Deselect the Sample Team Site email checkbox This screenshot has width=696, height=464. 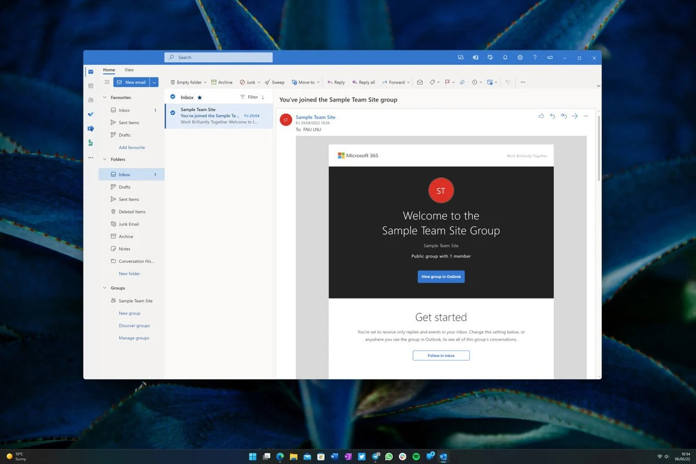coord(173,113)
